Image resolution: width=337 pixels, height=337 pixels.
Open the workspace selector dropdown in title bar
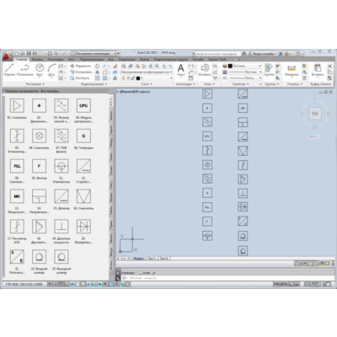[x=95, y=53]
